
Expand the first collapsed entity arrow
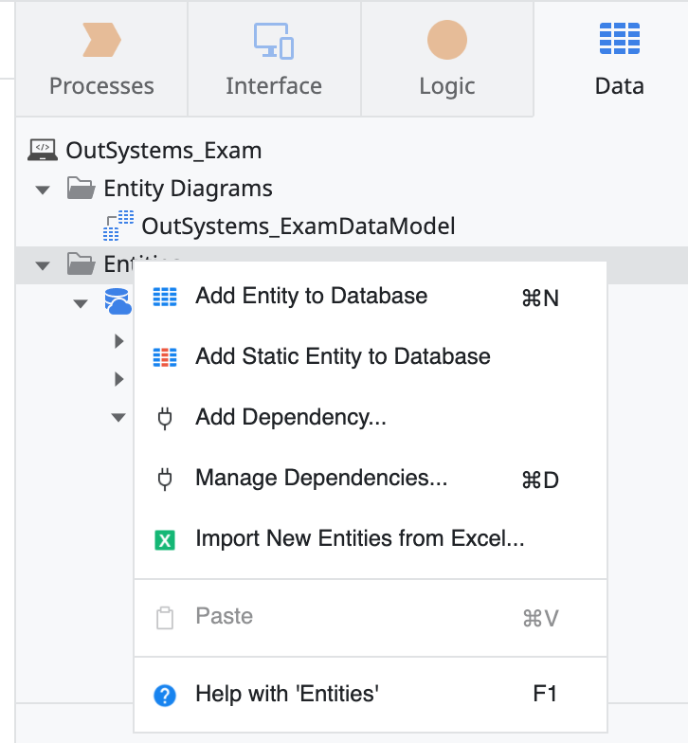click(x=118, y=341)
